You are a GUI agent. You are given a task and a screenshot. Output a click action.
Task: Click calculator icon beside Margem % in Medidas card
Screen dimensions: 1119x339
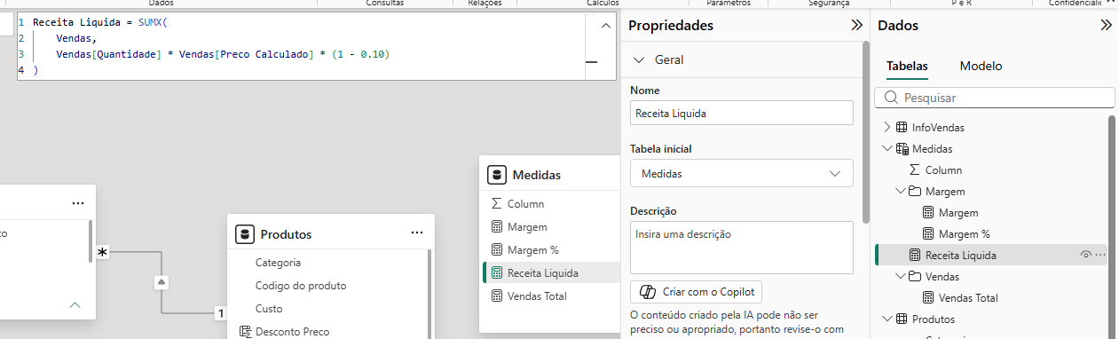coord(496,250)
